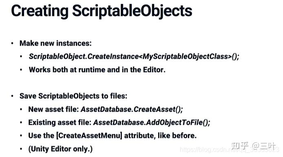Click 'attribute, like before.' text
This screenshot has height=157, width=283.
160,135
